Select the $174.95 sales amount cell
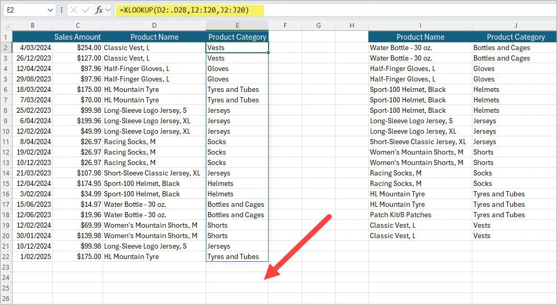The image size is (557, 305). tap(78, 183)
